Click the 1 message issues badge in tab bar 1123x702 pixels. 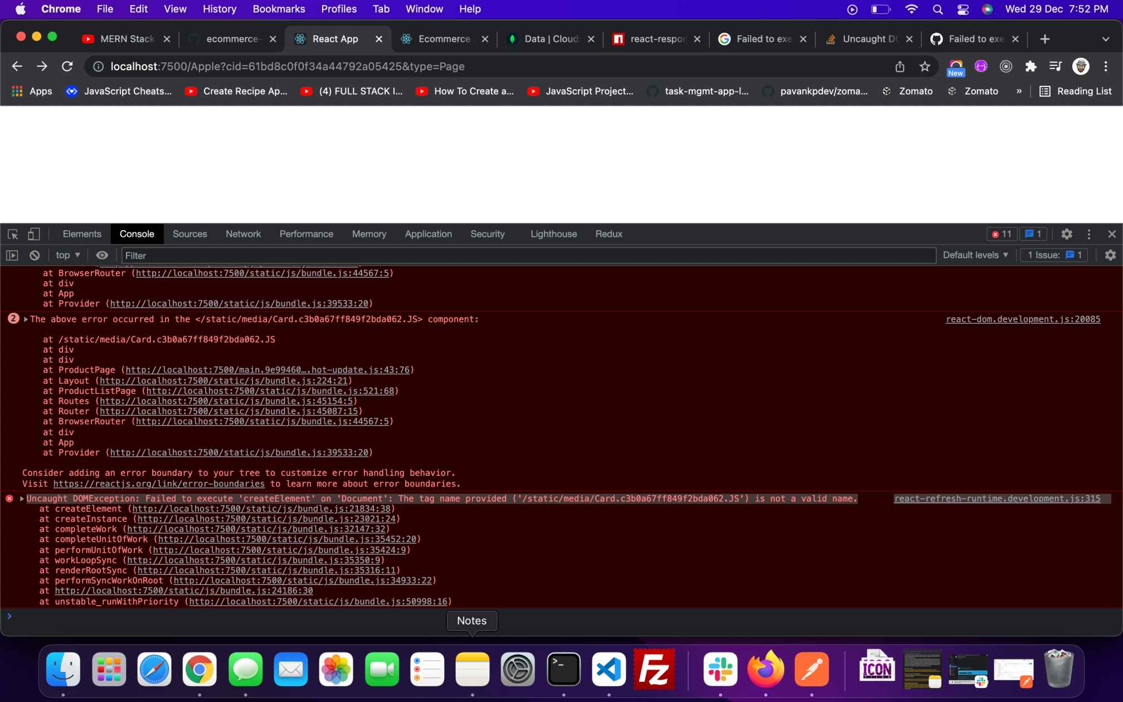coord(1033,234)
